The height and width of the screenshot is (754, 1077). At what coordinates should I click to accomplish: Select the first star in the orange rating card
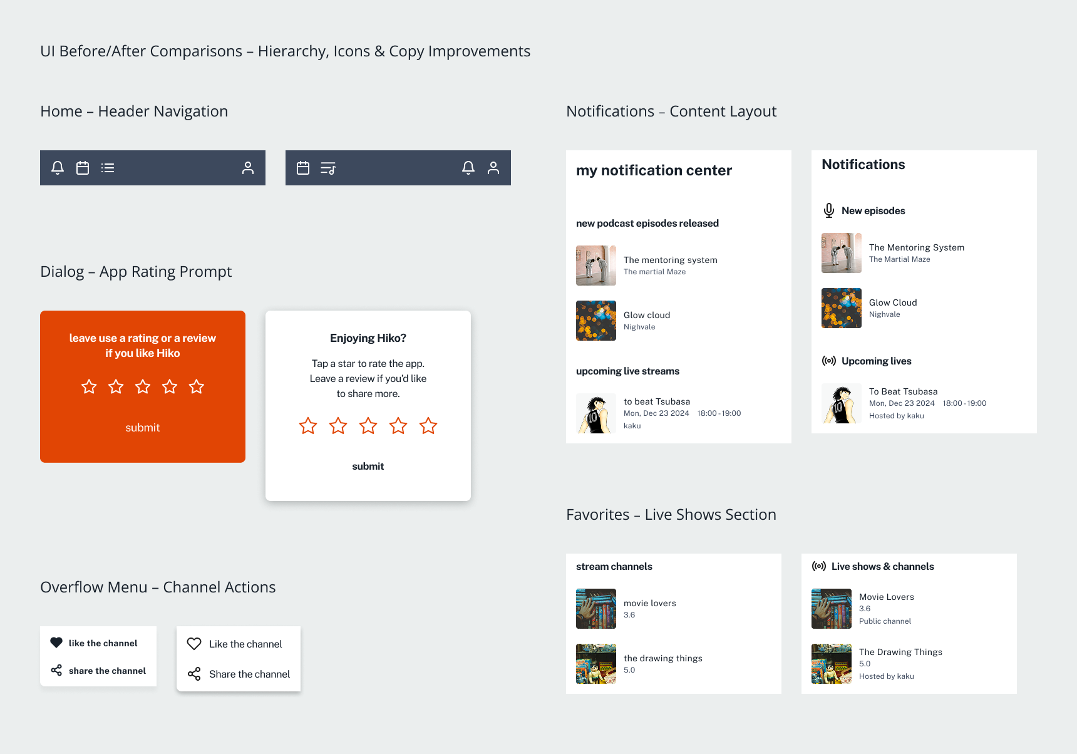89,386
